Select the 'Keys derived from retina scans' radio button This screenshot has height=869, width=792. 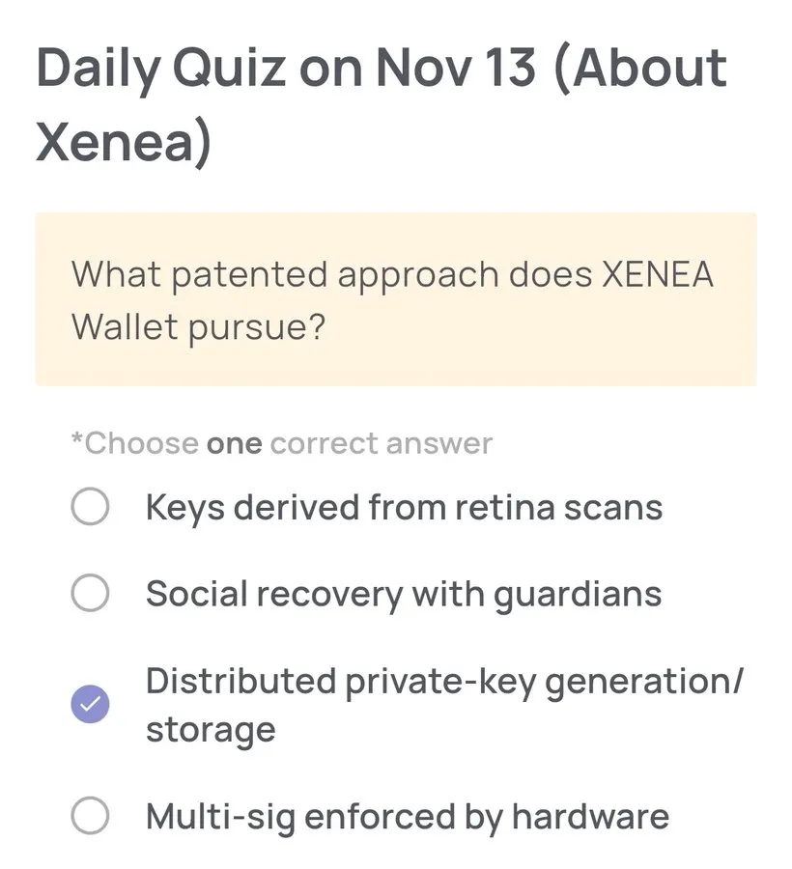[x=89, y=507]
